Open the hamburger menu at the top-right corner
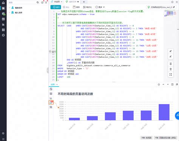Viewport: 179px width, 141px height. pyautogui.click(x=177, y=2)
